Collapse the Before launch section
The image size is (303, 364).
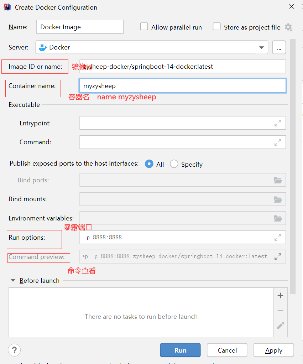coord(13,281)
